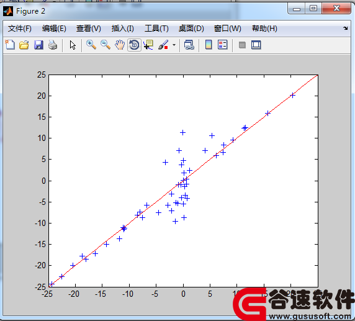
Task: Expand the Brush color dropdown arrow
Action: 174,45
